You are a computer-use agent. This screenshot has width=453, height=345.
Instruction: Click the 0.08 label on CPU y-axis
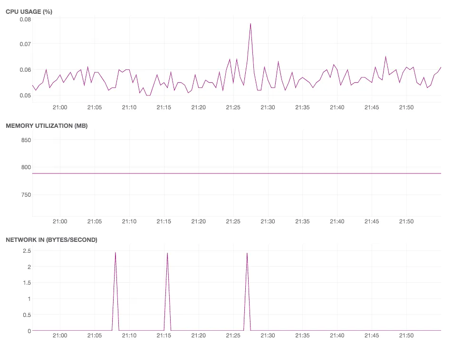(x=25, y=19)
